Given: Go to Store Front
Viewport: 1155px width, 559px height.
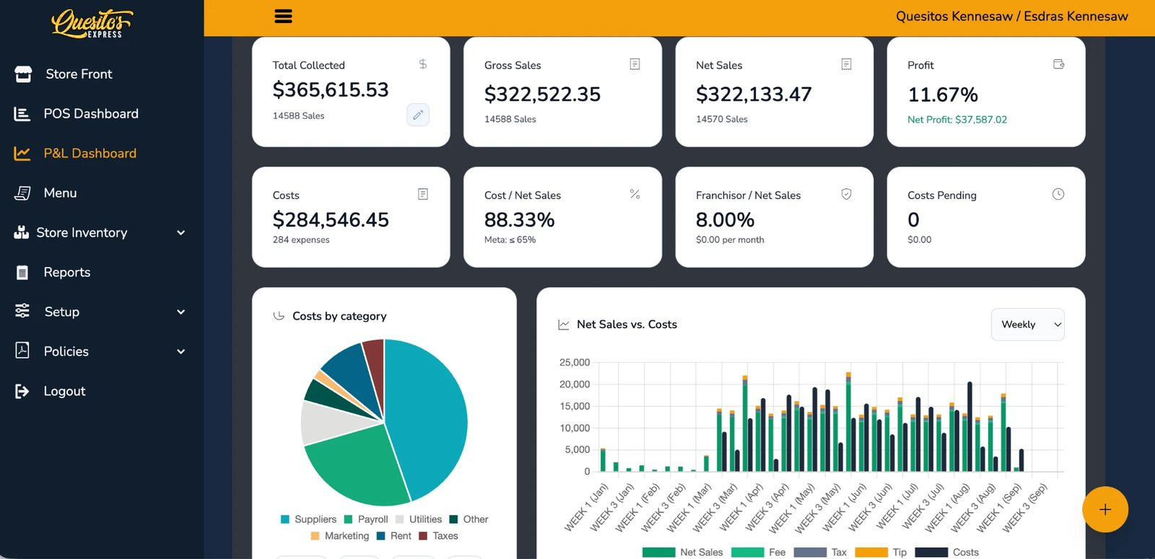Looking at the screenshot, I should (79, 74).
